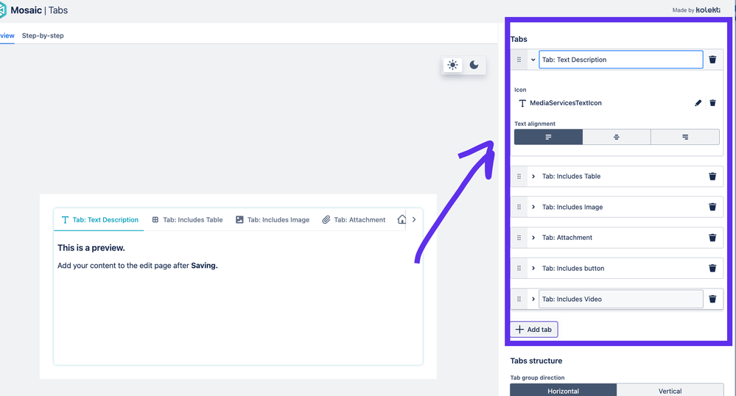The width and height of the screenshot is (736, 396).
Task: Edit the Tab: Text Description name field
Action: [x=620, y=60]
